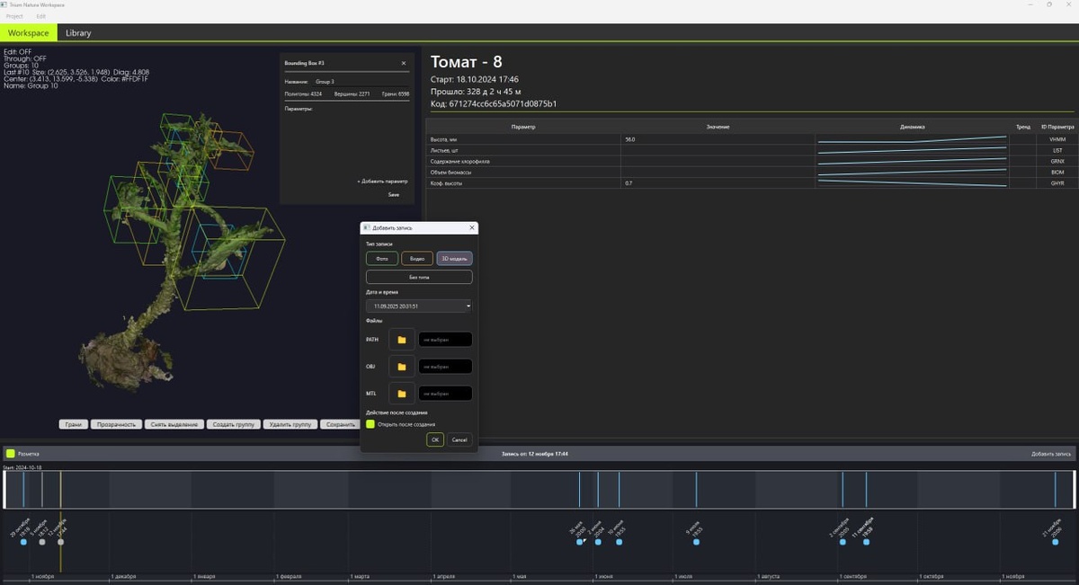Click the Объем биомассы parameter row
1079x585 pixels.
[x=752, y=172]
